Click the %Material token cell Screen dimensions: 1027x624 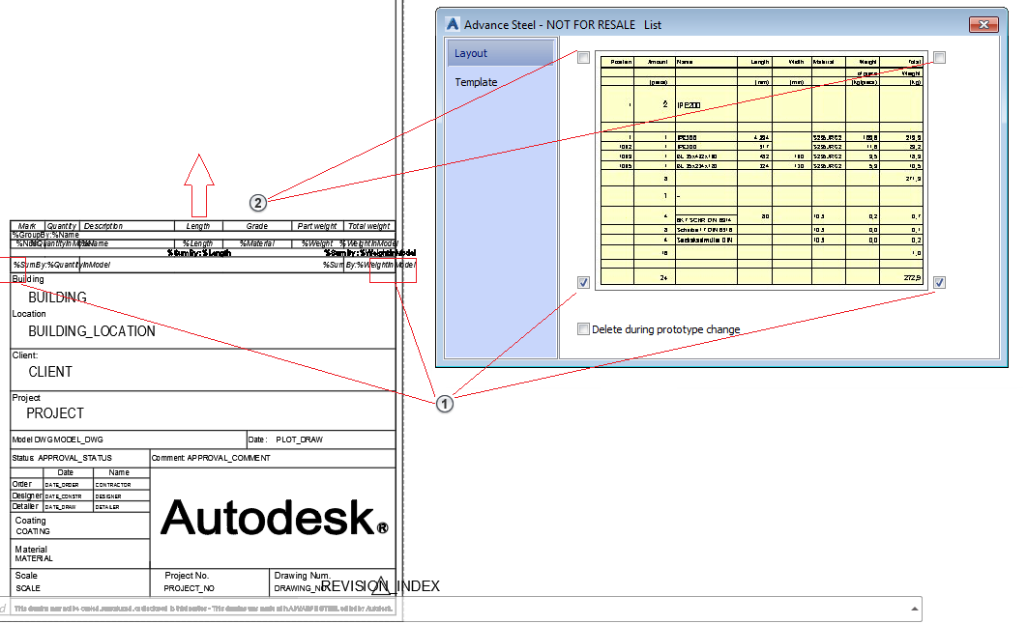(x=257, y=243)
